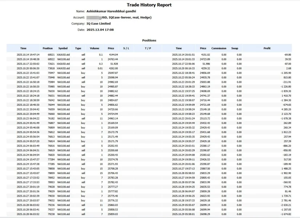This screenshot has height=218, width=300.
Task: Click the Swap column header
Action: pyautogui.click(x=235, y=48)
